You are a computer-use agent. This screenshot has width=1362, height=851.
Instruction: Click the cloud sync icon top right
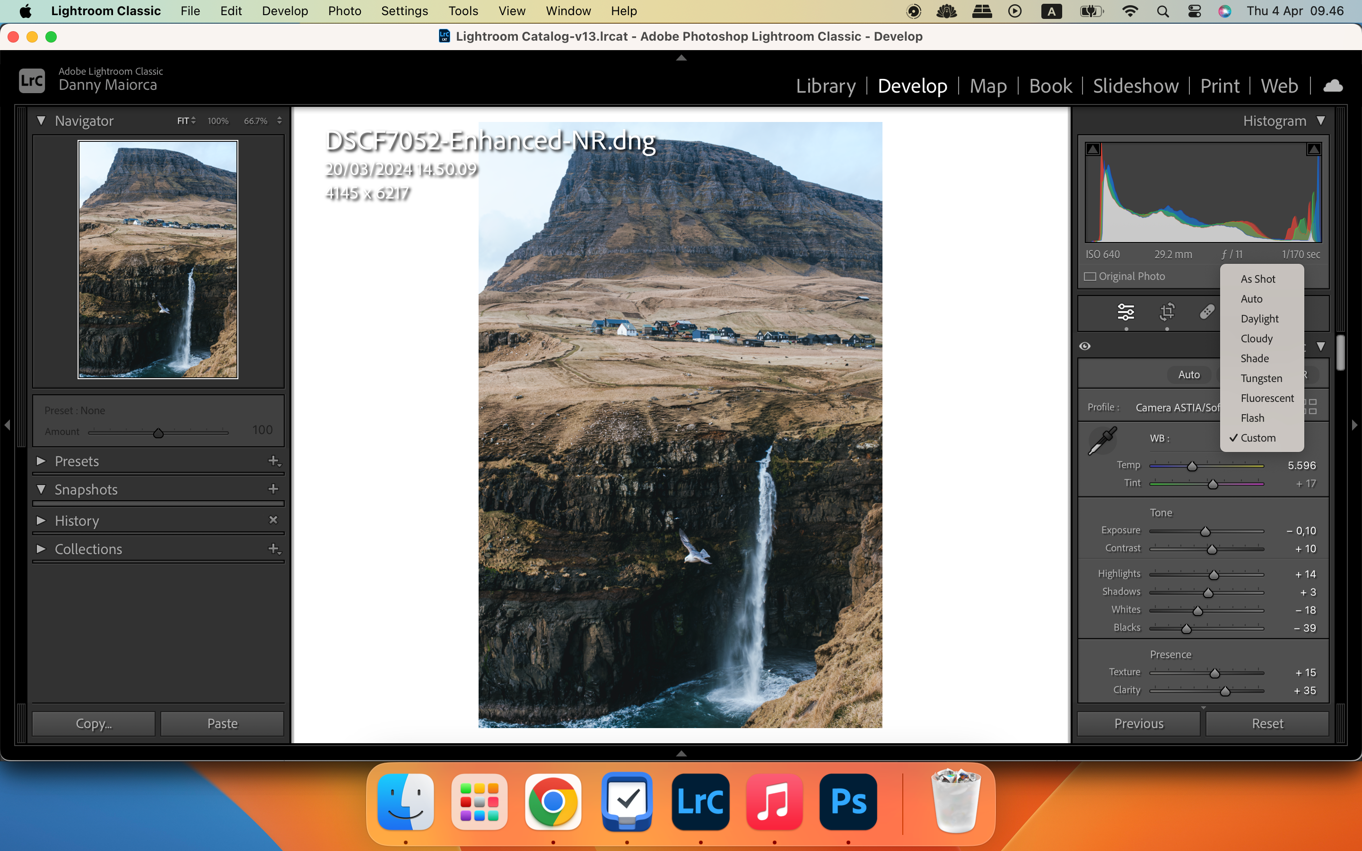click(x=1332, y=86)
